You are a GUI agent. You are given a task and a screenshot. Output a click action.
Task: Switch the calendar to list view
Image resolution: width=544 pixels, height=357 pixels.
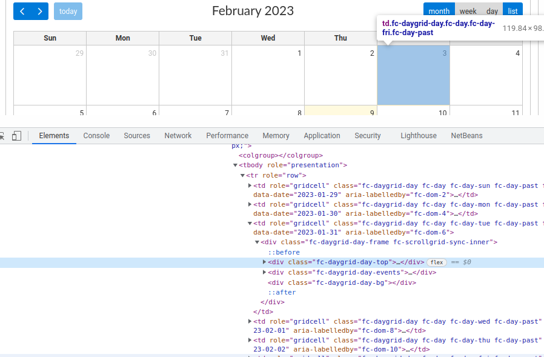(x=512, y=11)
